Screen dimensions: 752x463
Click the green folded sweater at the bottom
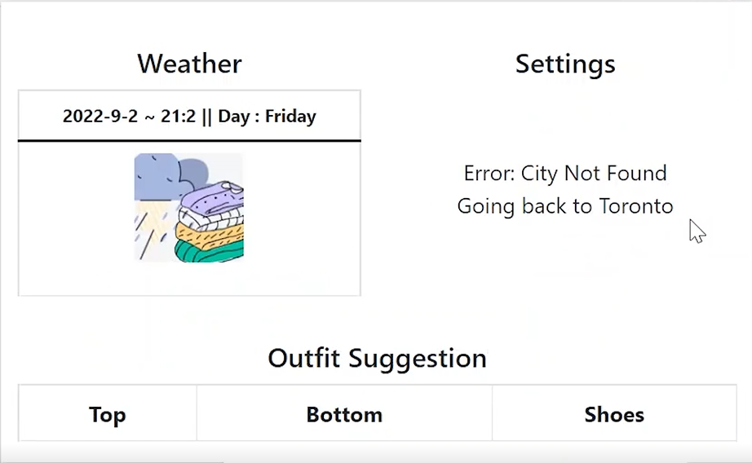(210, 251)
